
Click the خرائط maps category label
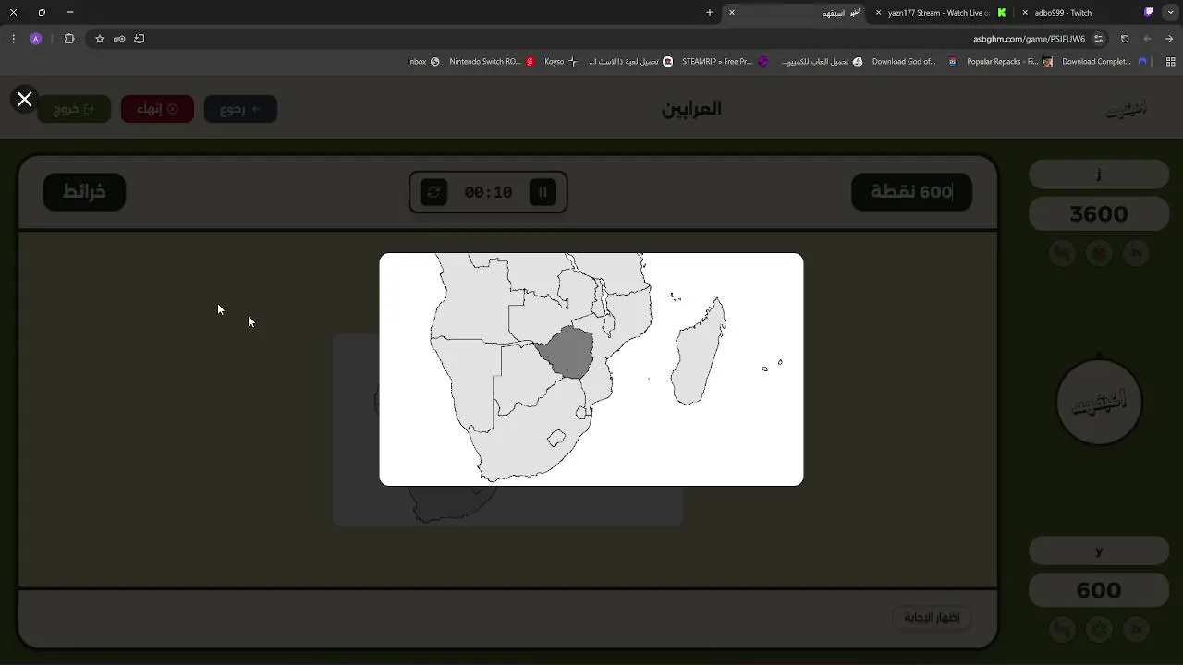tap(84, 191)
